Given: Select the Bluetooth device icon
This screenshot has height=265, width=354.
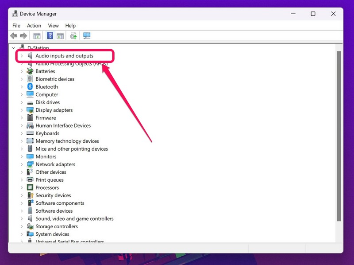Looking at the screenshot, I should [x=30, y=87].
